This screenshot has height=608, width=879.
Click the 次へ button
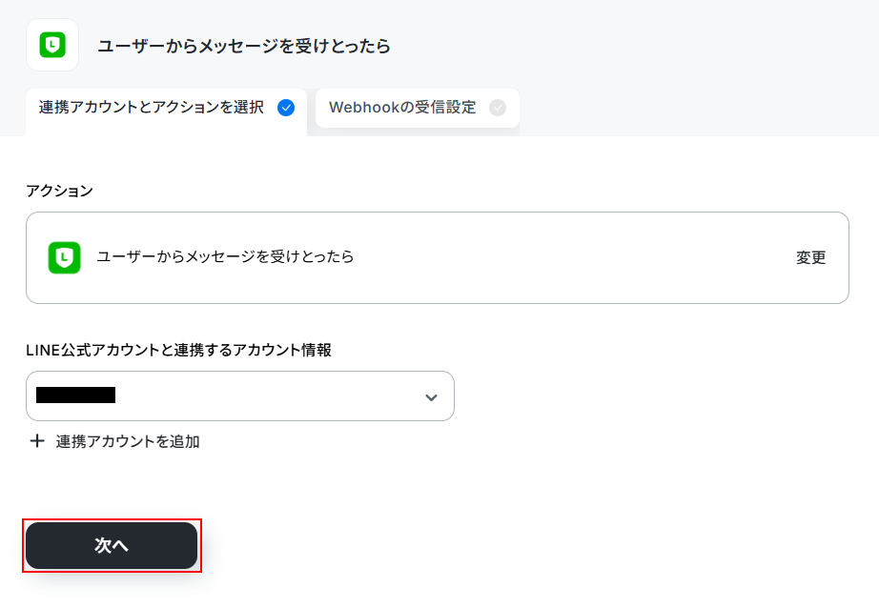click(x=112, y=546)
